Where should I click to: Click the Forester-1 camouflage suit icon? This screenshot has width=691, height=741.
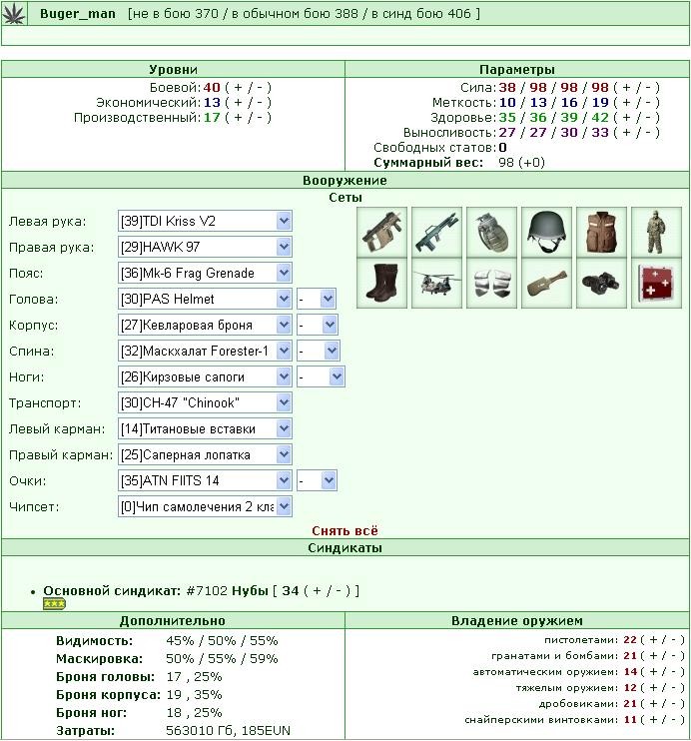point(656,232)
